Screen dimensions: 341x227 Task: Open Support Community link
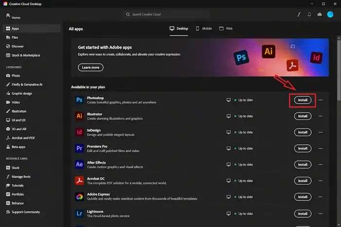[x=23, y=212]
